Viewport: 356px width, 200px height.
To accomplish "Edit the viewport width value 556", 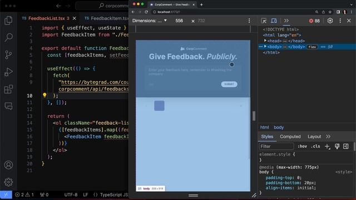I will pyautogui.click(x=179, y=21).
